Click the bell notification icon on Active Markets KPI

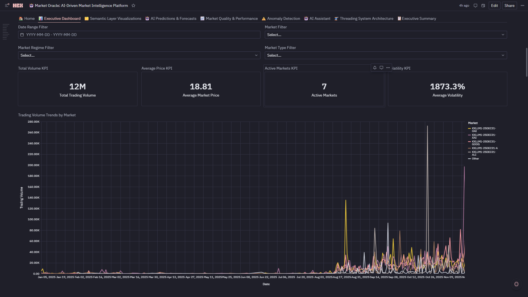[375, 68]
